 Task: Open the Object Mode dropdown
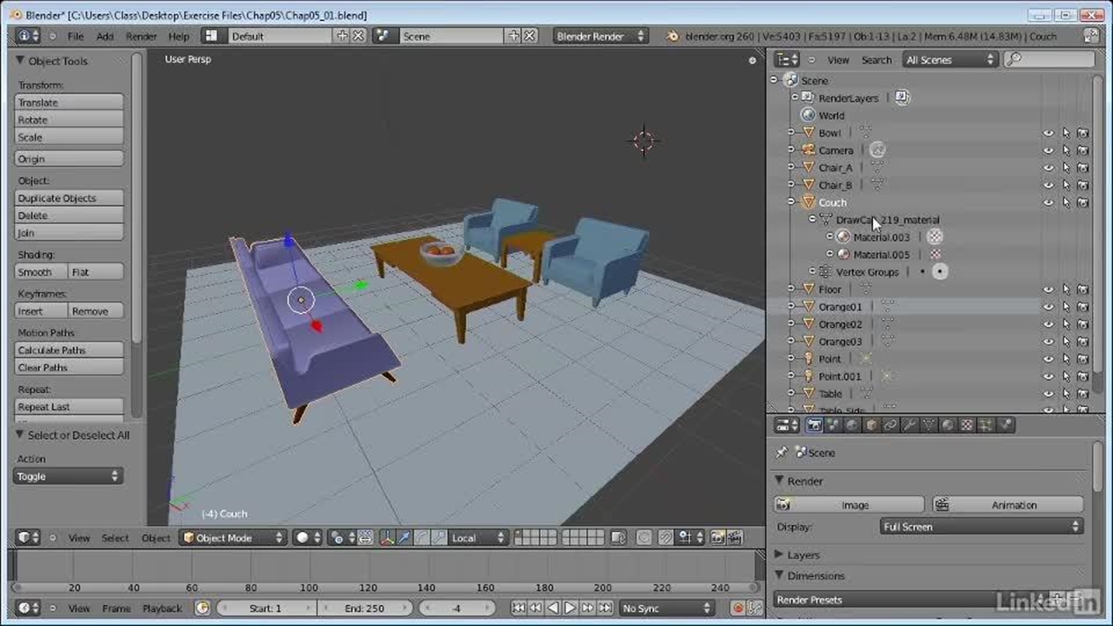click(x=232, y=538)
